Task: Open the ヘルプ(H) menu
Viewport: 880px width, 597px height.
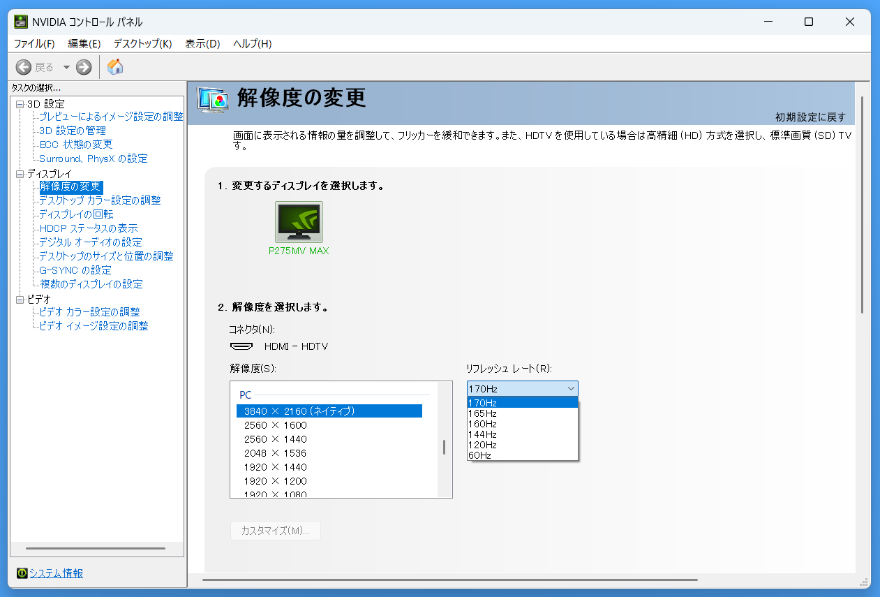Action: point(252,43)
